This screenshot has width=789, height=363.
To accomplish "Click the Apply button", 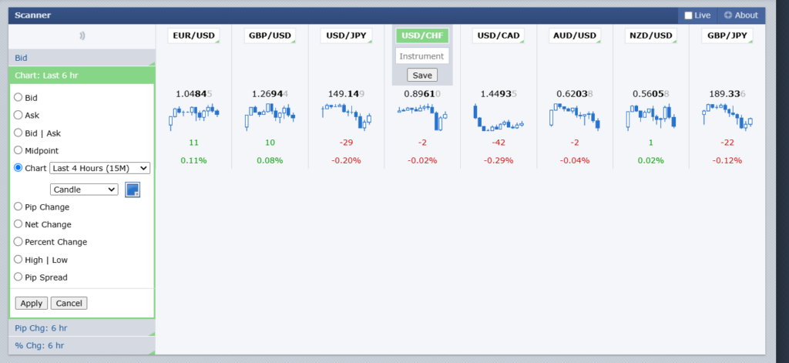I will coord(32,304).
